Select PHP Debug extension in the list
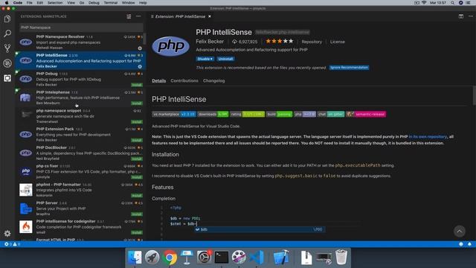This screenshot has width=476, height=268. click(80, 79)
